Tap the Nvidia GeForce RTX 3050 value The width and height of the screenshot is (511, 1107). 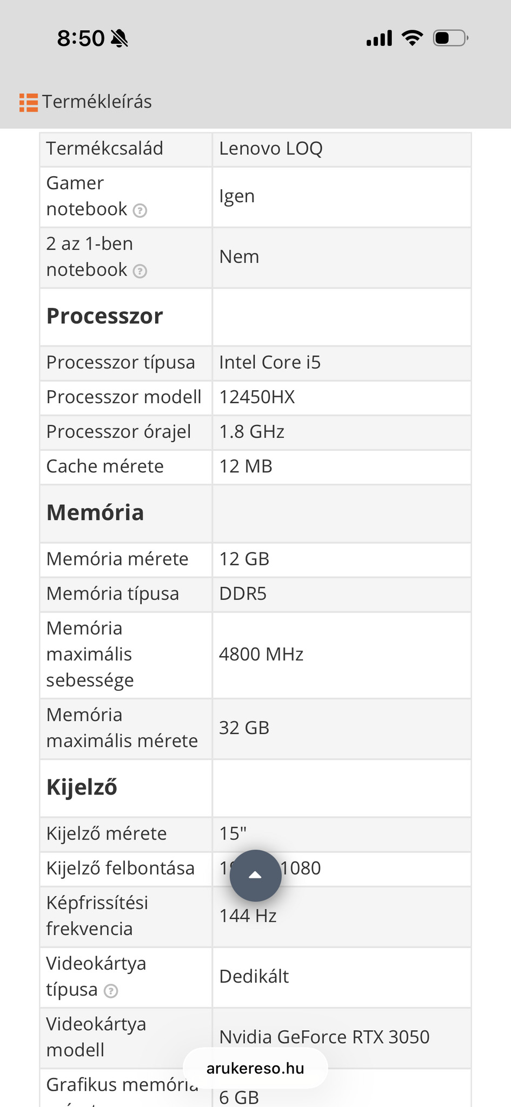[324, 1037]
